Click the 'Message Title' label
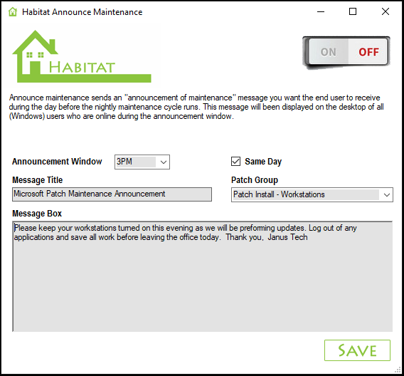Screen dimensions: 404x376 [38, 180]
